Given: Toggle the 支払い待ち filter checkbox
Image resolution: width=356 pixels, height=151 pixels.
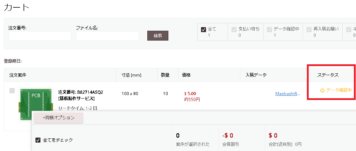Looking at the screenshot, I should [x=234, y=29].
